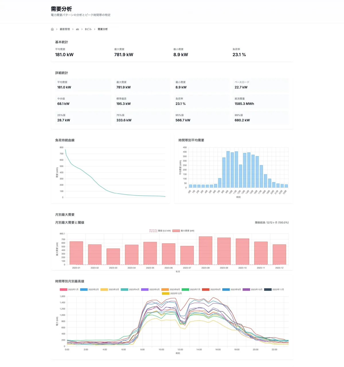Click the 総消費量 1585.3 MWh stat card
344x367 pixels.
coord(260,101)
